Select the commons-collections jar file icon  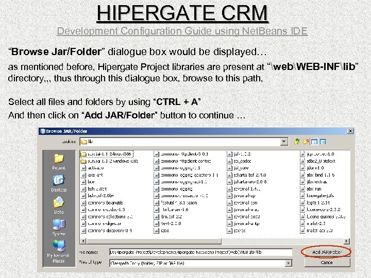[83, 217]
